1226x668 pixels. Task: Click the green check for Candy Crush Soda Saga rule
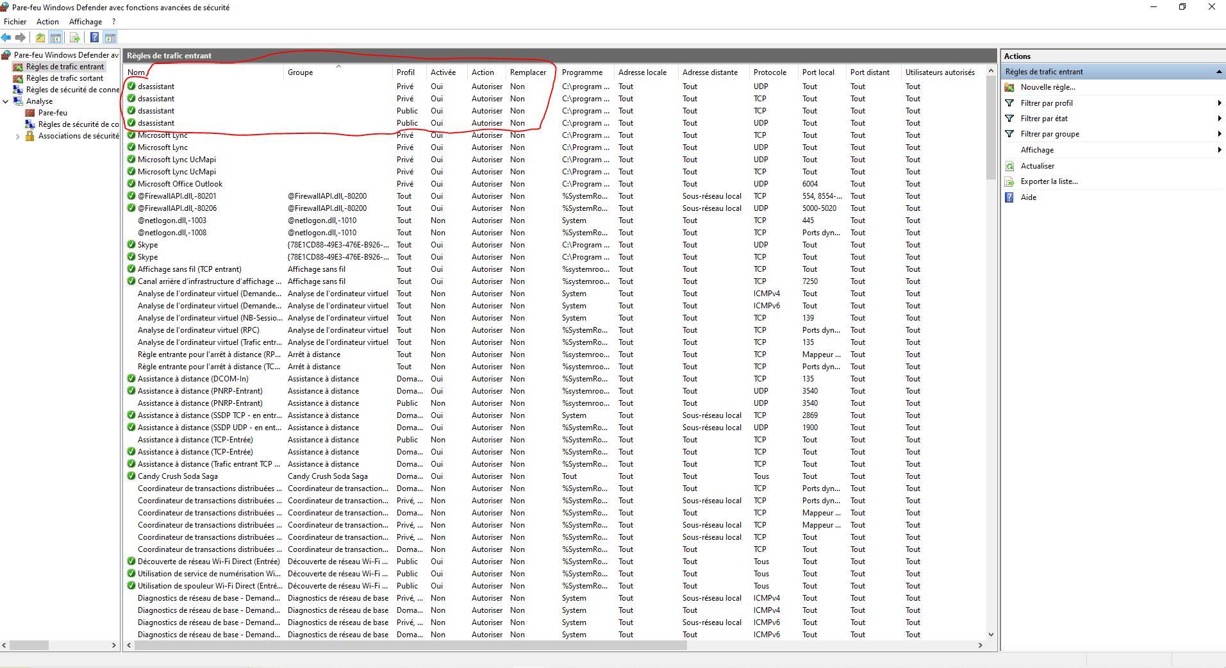(131, 476)
